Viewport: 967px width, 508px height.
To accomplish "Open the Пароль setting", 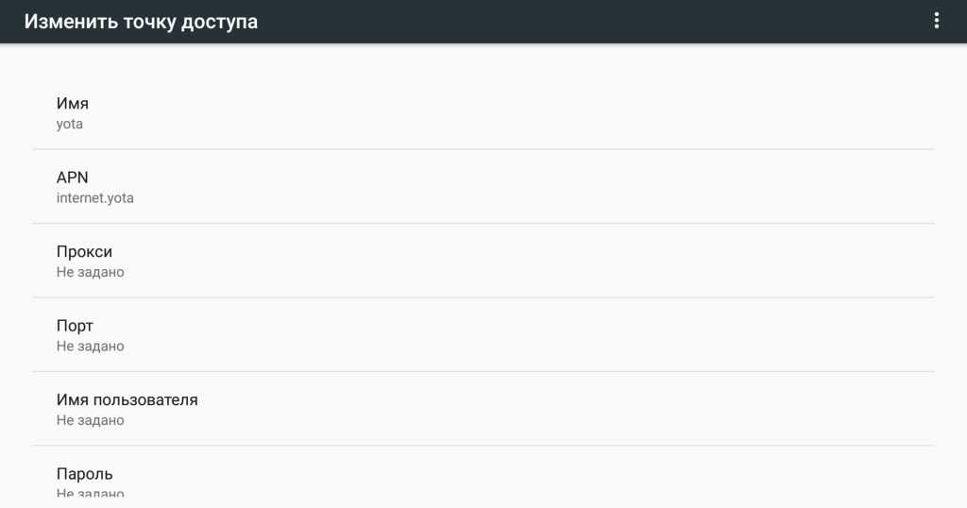I will coord(85,474).
